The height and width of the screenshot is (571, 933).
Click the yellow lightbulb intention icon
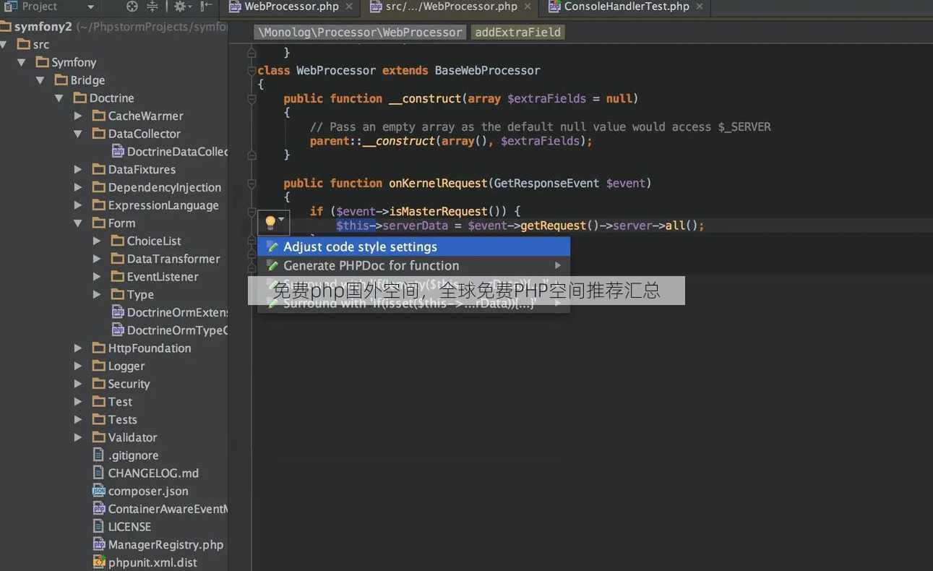pos(270,221)
